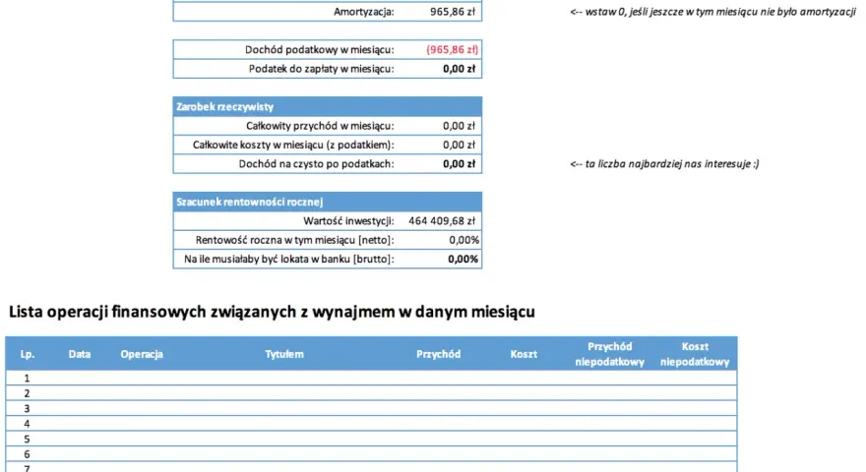Screen dimensions: 866x472
Task: Click the Całkowity przychód w miesiącu label
Action: coord(320,126)
